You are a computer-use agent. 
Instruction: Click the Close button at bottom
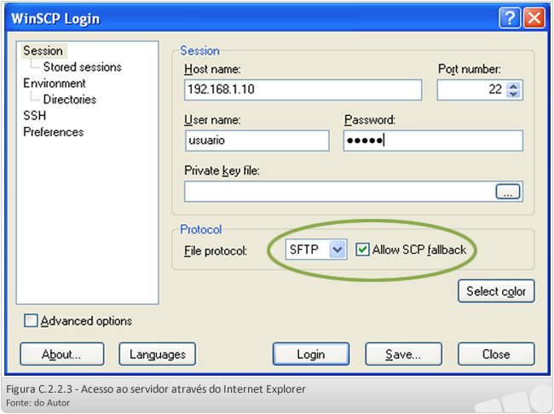[496, 354]
